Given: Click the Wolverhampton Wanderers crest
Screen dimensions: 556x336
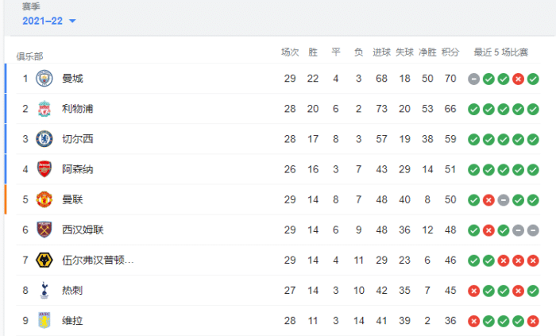Looking at the screenshot, I should coord(44,260).
